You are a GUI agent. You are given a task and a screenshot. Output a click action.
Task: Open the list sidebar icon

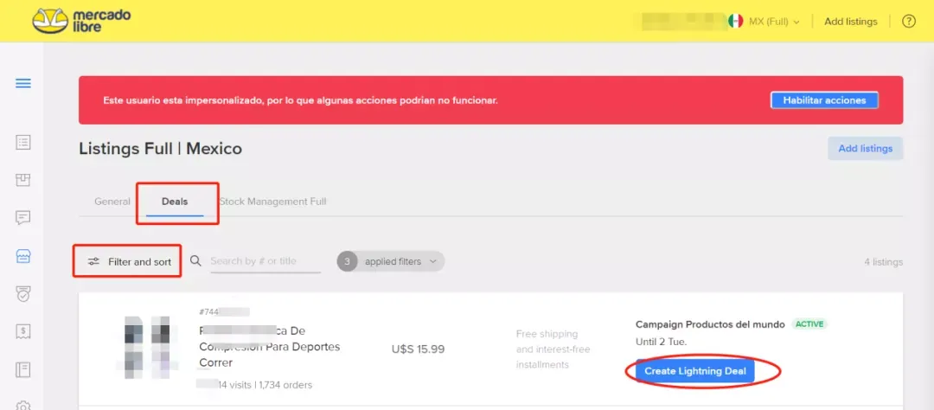(23, 143)
